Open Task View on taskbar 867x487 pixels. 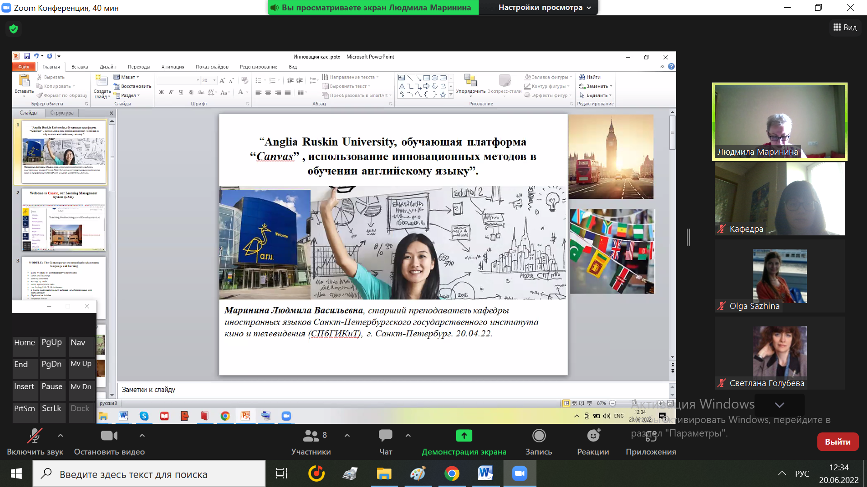[x=282, y=473]
